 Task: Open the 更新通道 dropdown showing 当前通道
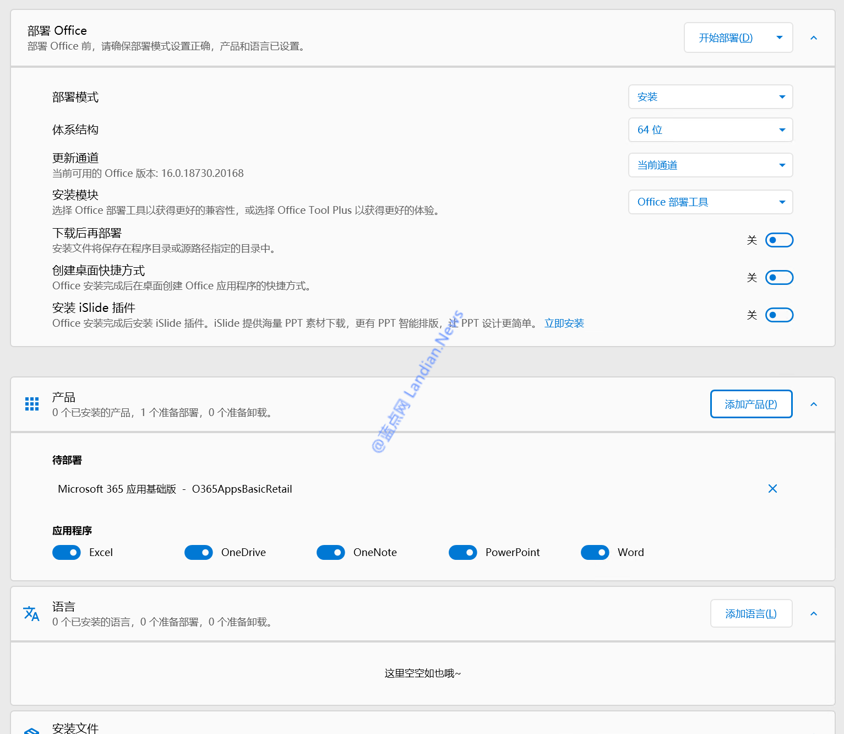(x=711, y=165)
